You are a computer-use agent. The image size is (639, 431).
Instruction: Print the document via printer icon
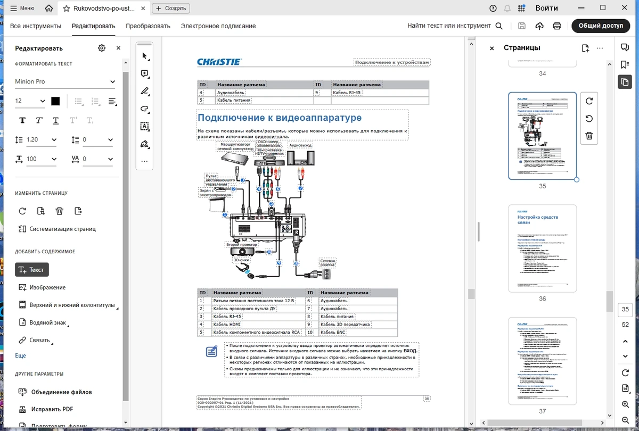[557, 26]
